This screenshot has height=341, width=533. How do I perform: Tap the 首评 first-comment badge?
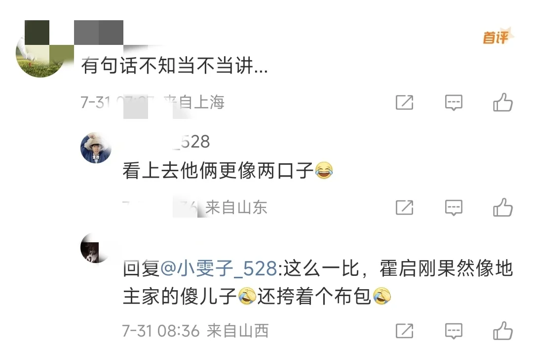click(497, 37)
